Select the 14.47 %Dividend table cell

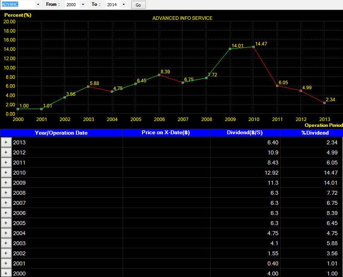pos(312,173)
